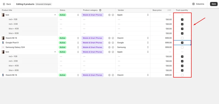The image size is (219, 104).
Task: Open Vendor dropdown on the topmost test row
Action: 148,15
